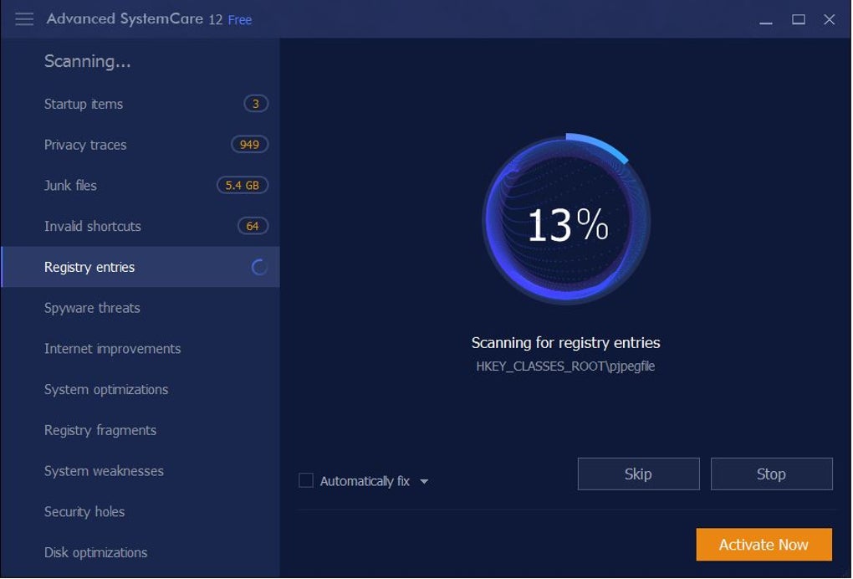Viewport: 853px width, 579px height.
Task: Select Registry entries in the sidebar
Action: pyautogui.click(x=140, y=267)
